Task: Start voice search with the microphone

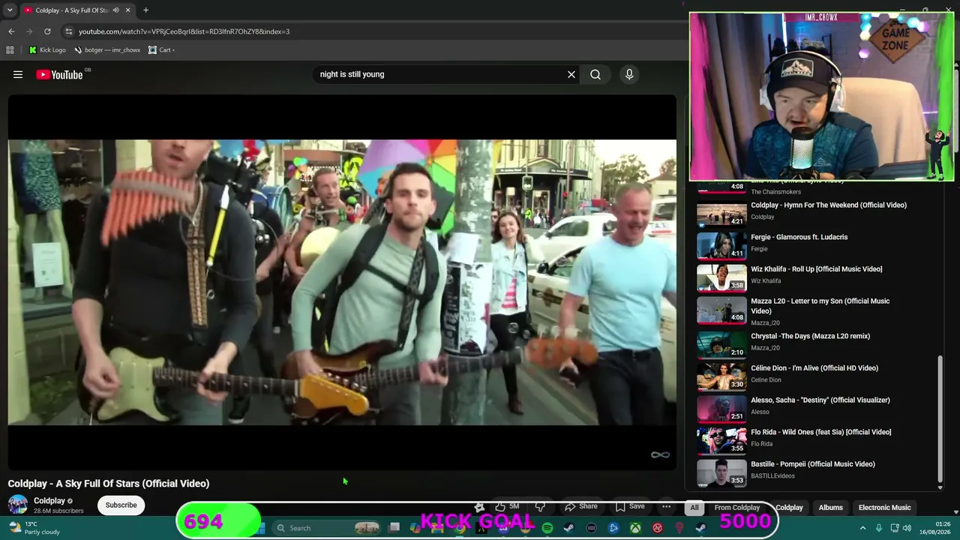Action: pos(629,74)
